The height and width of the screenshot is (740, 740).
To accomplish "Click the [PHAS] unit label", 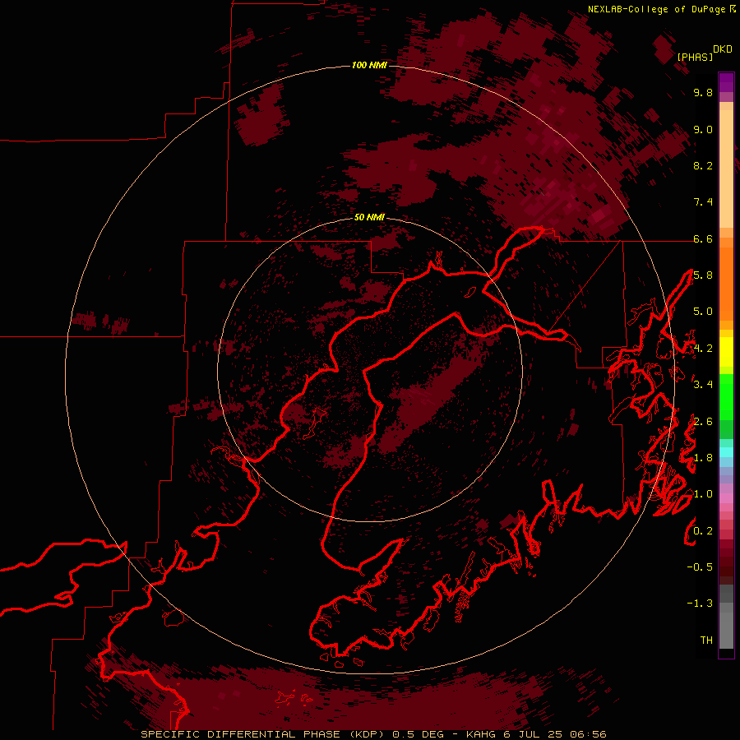I will coord(695,58).
